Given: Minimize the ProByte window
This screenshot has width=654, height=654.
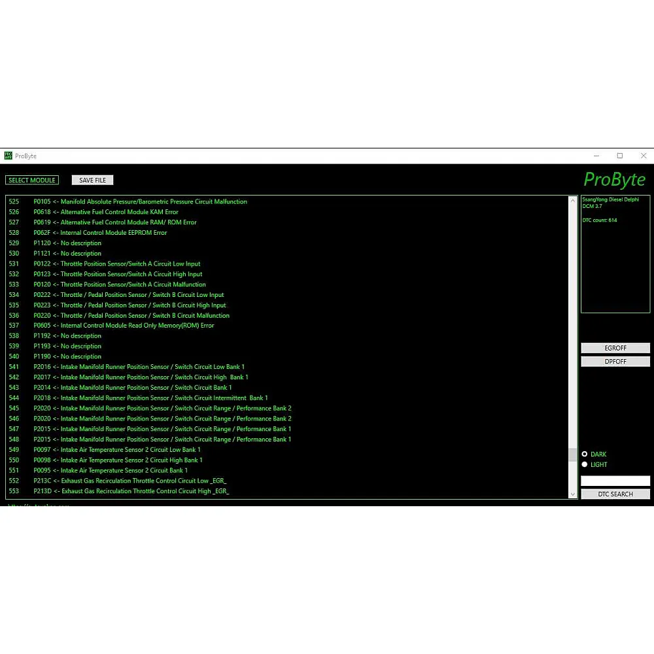Looking at the screenshot, I should tap(596, 156).
